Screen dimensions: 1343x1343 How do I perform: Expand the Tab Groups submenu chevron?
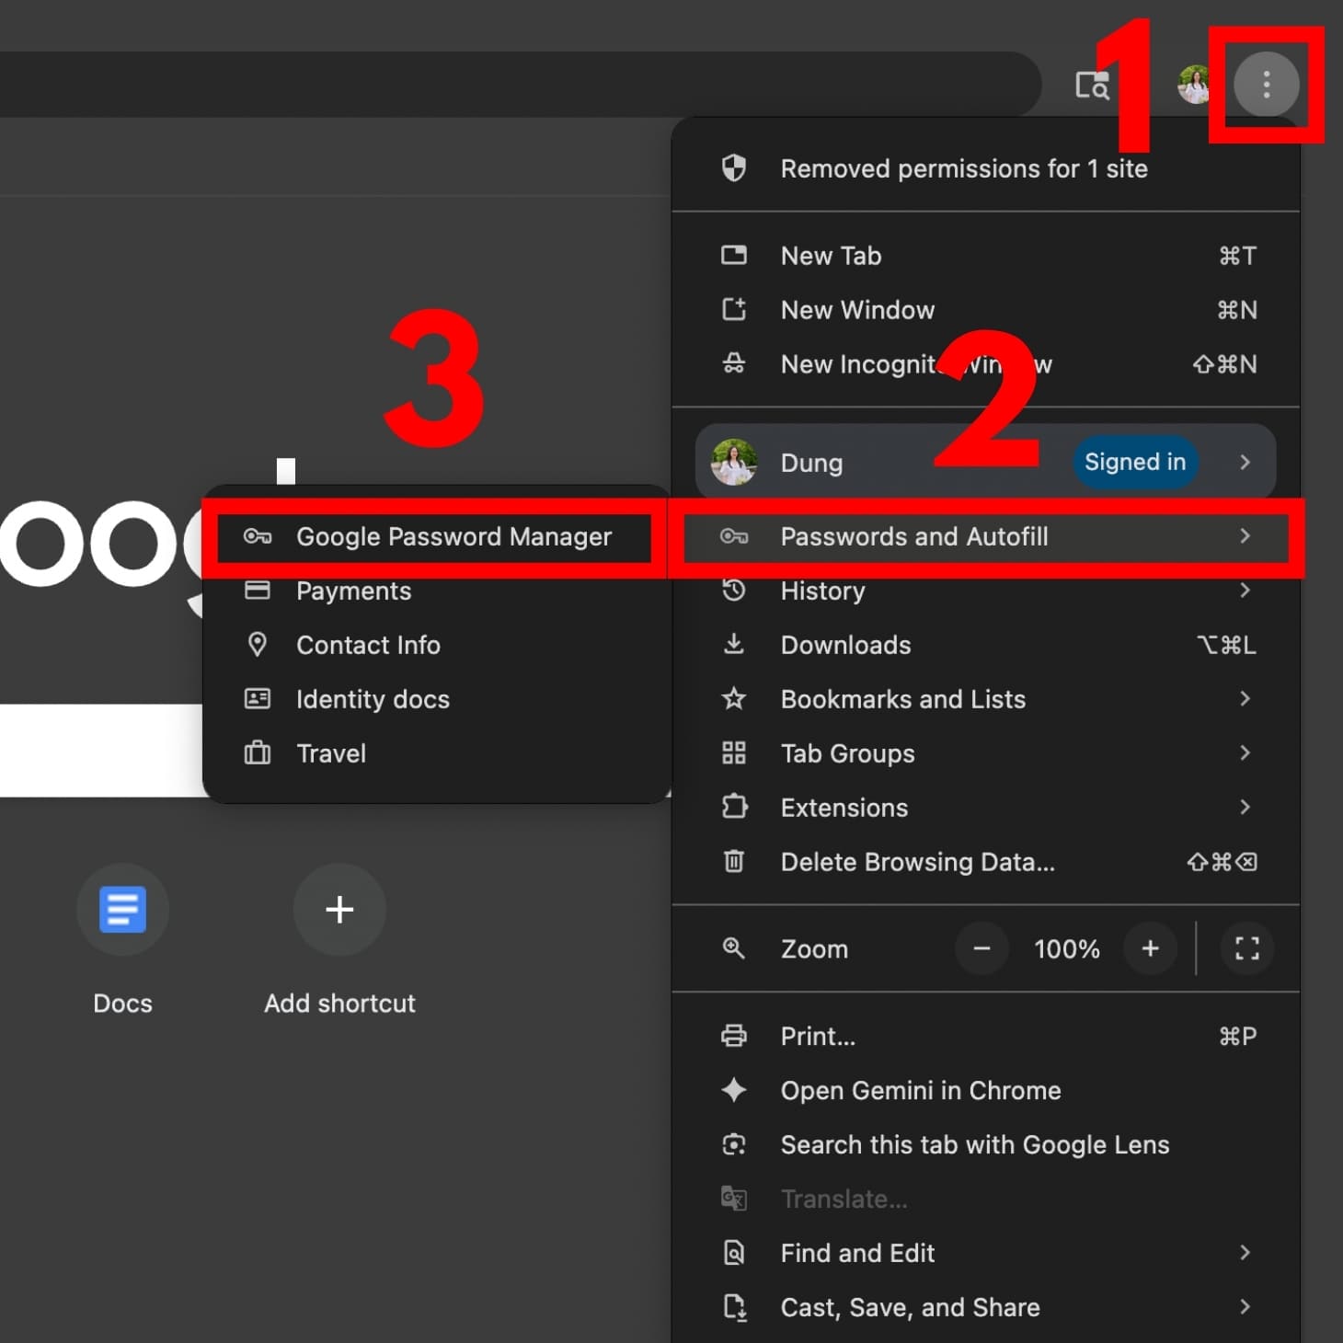click(x=1245, y=753)
